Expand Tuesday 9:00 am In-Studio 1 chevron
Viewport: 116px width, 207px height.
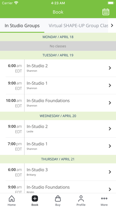pyautogui.click(x=110, y=85)
